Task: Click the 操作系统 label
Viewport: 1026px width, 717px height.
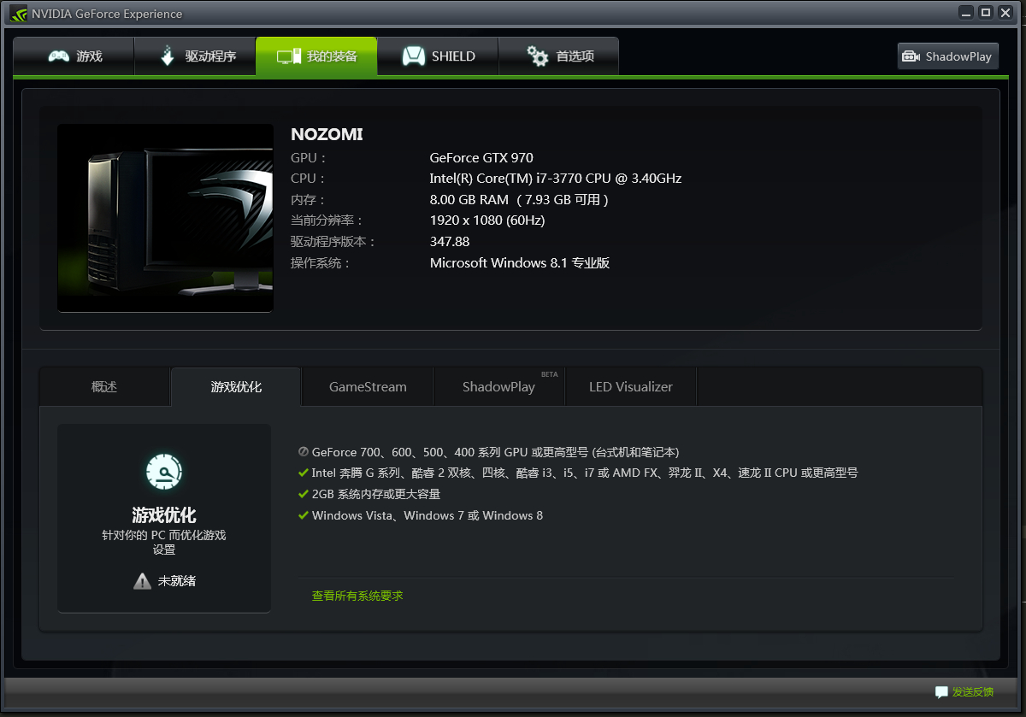Action: tap(321, 262)
